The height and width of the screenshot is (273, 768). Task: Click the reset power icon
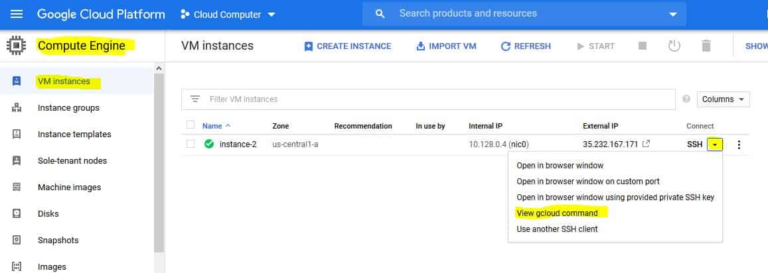click(674, 46)
